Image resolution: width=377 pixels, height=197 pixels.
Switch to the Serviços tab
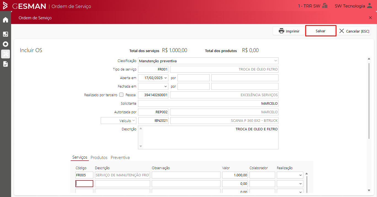click(80, 157)
